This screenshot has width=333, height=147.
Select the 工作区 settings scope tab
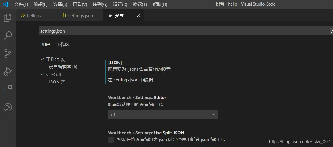(62, 45)
